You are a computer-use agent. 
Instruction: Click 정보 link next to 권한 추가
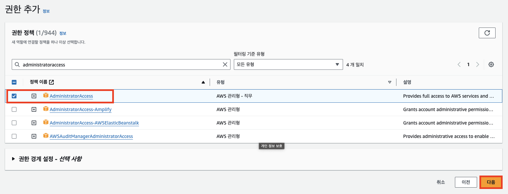pyautogui.click(x=46, y=11)
